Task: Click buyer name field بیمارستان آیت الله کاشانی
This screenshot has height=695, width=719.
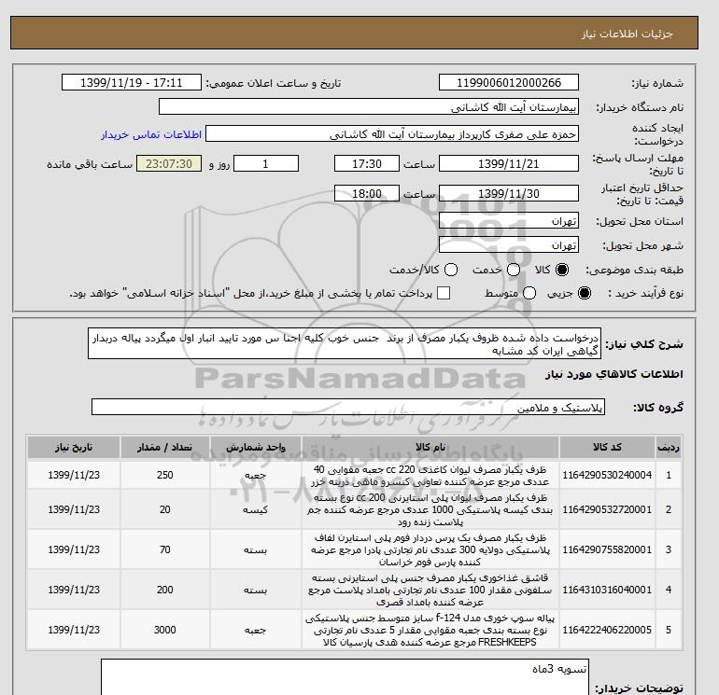Action: pos(369,106)
